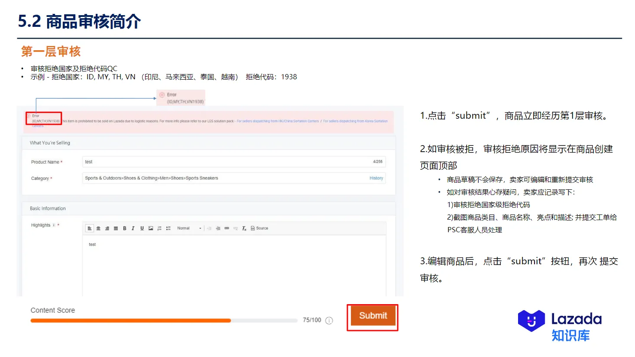The width and height of the screenshot is (635, 357).
Task: Remove text formatting with the Tx icon
Action: (x=243, y=228)
